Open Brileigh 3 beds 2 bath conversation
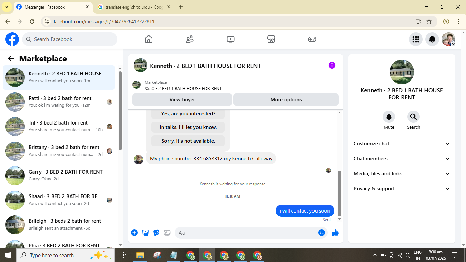466x262 pixels. [59, 225]
